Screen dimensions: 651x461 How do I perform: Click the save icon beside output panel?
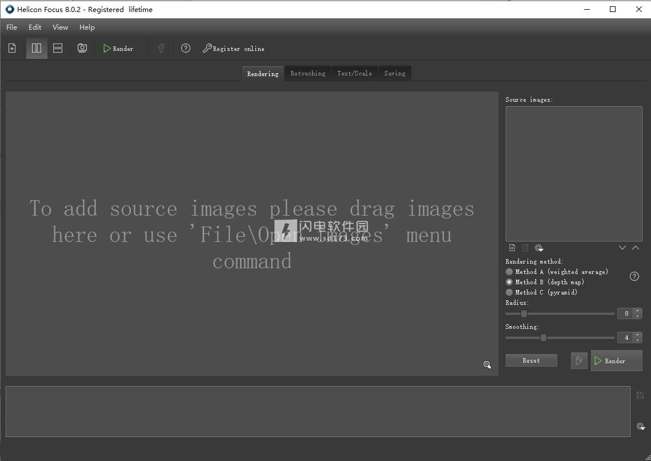640,395
